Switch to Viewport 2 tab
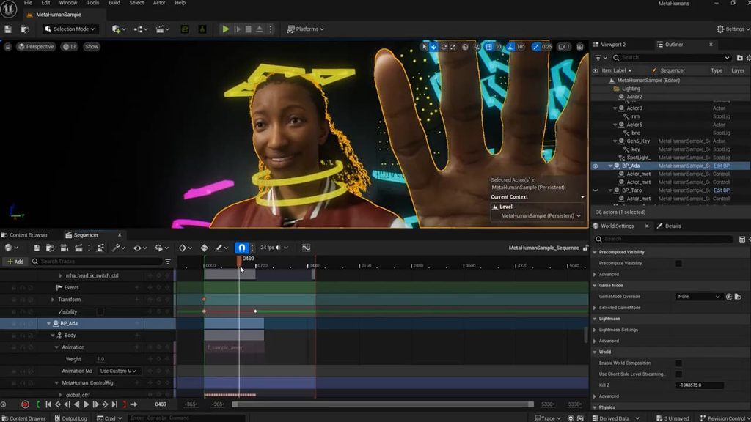This screenshot has height=422, width=751. 609,45
